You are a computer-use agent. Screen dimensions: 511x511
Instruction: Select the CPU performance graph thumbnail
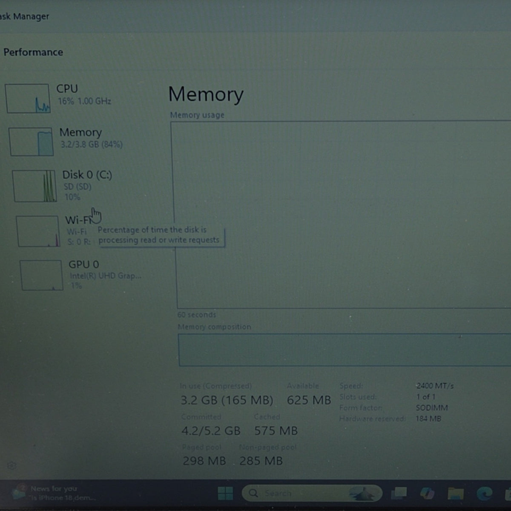point(28,98)
